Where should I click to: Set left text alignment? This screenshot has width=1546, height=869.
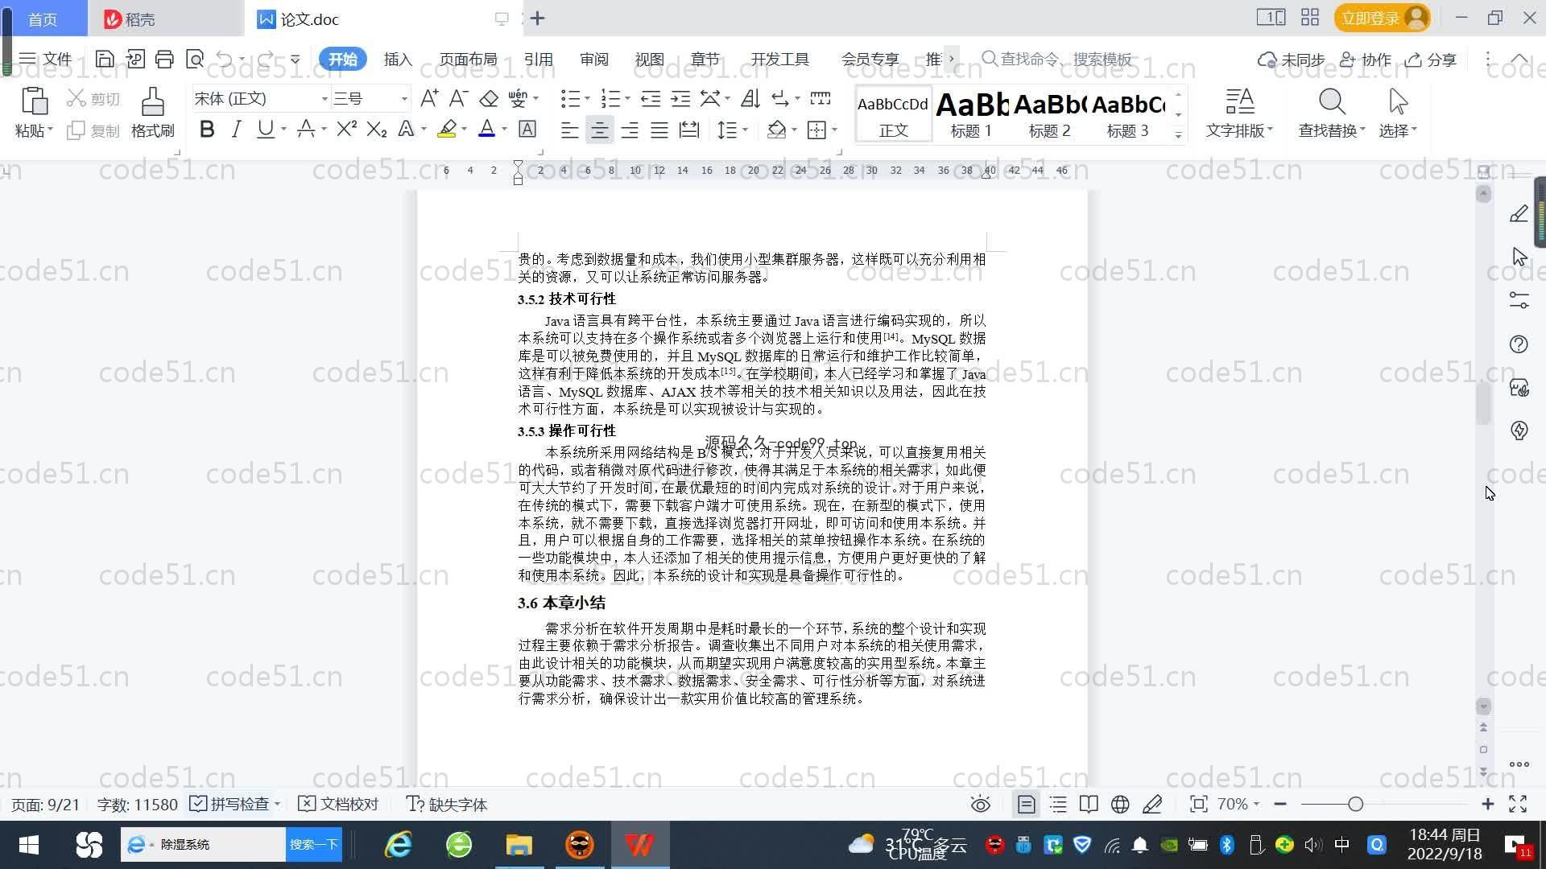pyautogui.click(x=569, y=130)
